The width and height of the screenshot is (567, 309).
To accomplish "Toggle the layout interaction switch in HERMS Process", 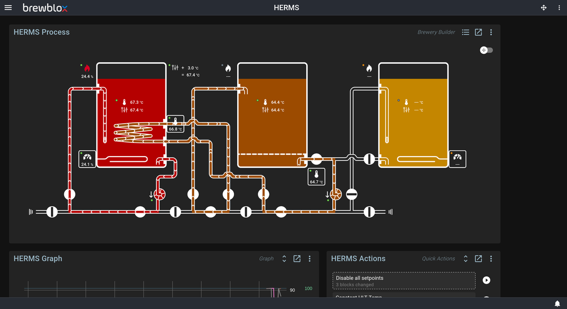I will pyautogui.click(x=486, y=50).
